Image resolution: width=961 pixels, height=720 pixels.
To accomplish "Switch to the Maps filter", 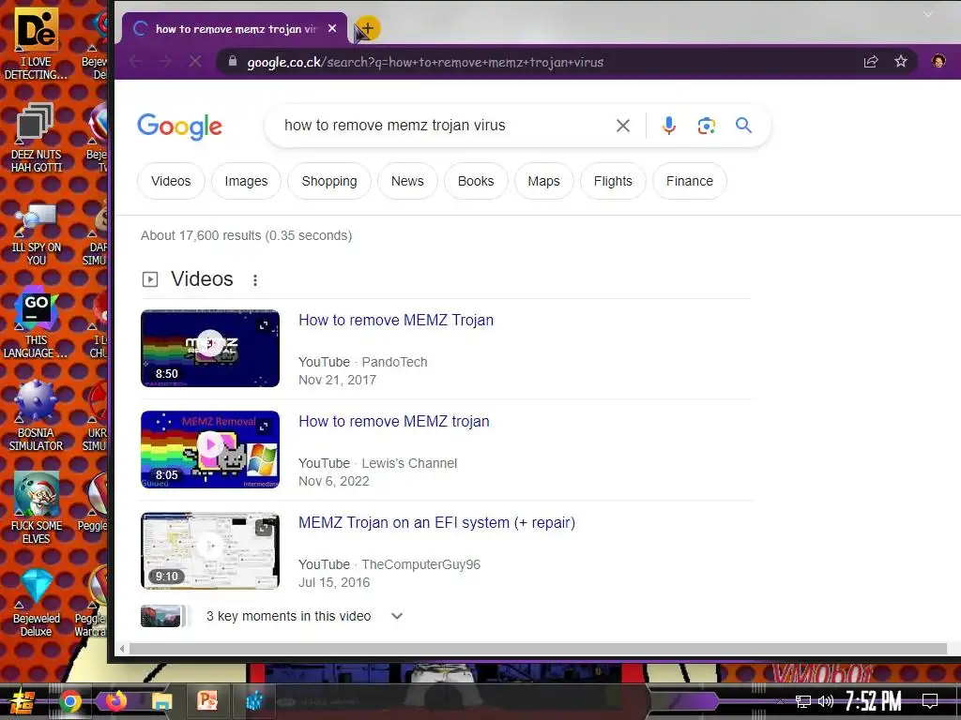I will pyautogui.click(x=543, y=181).
